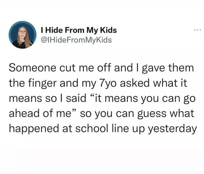
Task: Open the I Hide From My Kids profile name
Action: tap(78, 30)
